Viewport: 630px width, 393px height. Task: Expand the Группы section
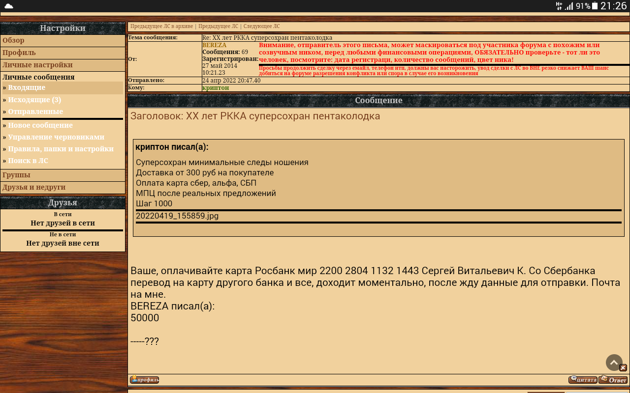pyautogui.click(x=16, y=175)
